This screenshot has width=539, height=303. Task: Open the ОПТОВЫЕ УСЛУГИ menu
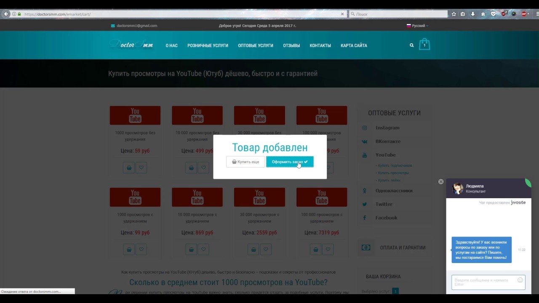[256, 45]
